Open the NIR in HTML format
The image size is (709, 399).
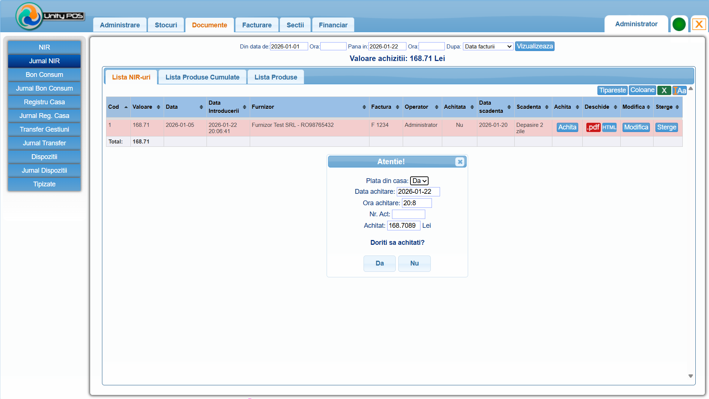[x=609, y=127]
